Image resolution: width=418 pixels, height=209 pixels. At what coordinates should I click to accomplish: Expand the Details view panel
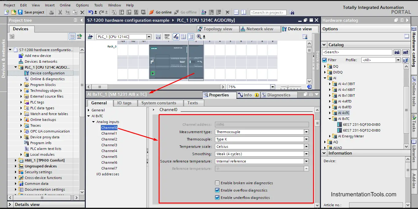pos(10,204)
